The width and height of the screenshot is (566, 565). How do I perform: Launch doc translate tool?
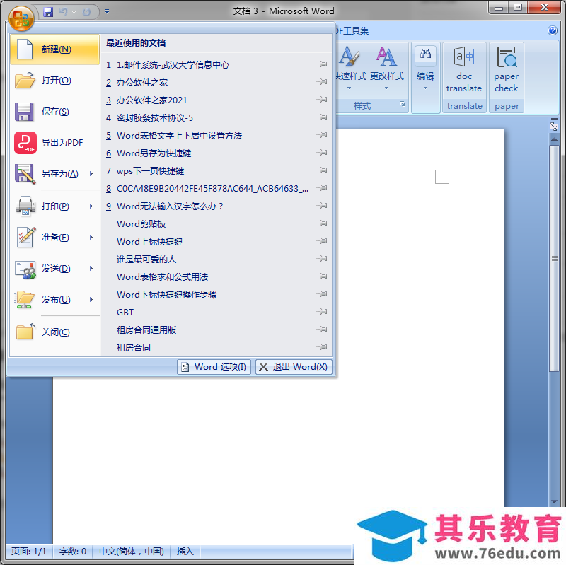[464, 69]
